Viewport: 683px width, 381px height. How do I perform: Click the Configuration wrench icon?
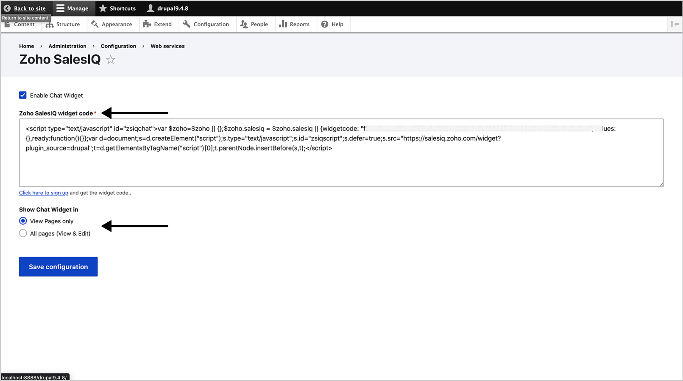(187, 24)
